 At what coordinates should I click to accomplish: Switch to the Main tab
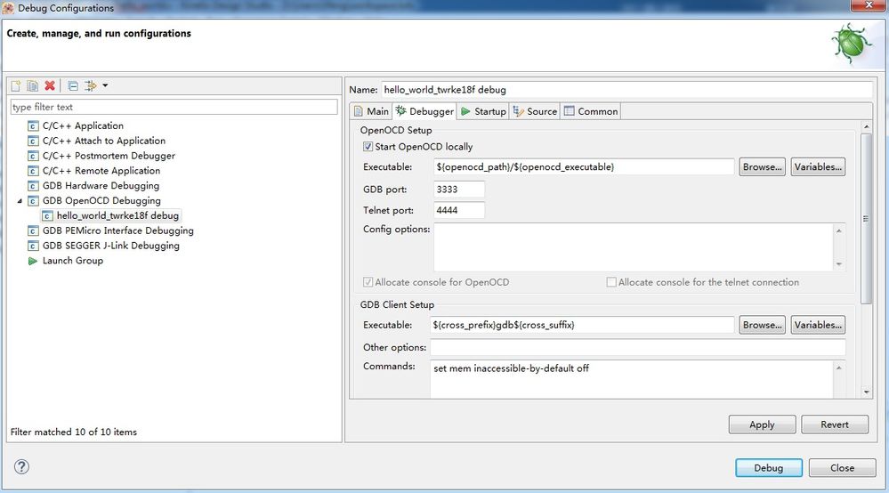[372, 111]
